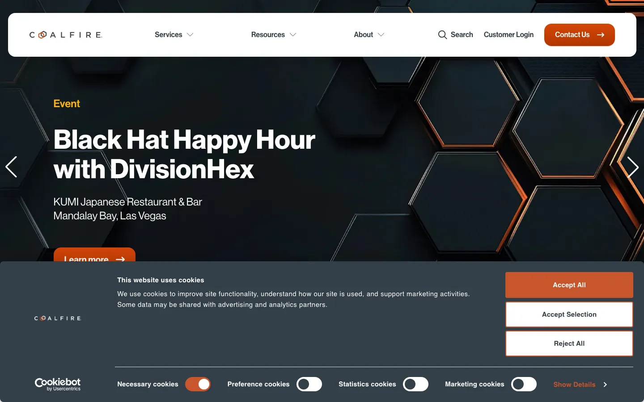Screen dimensions: 644x402
Task: Click the search magnifier icon
Action: (442, 35)
